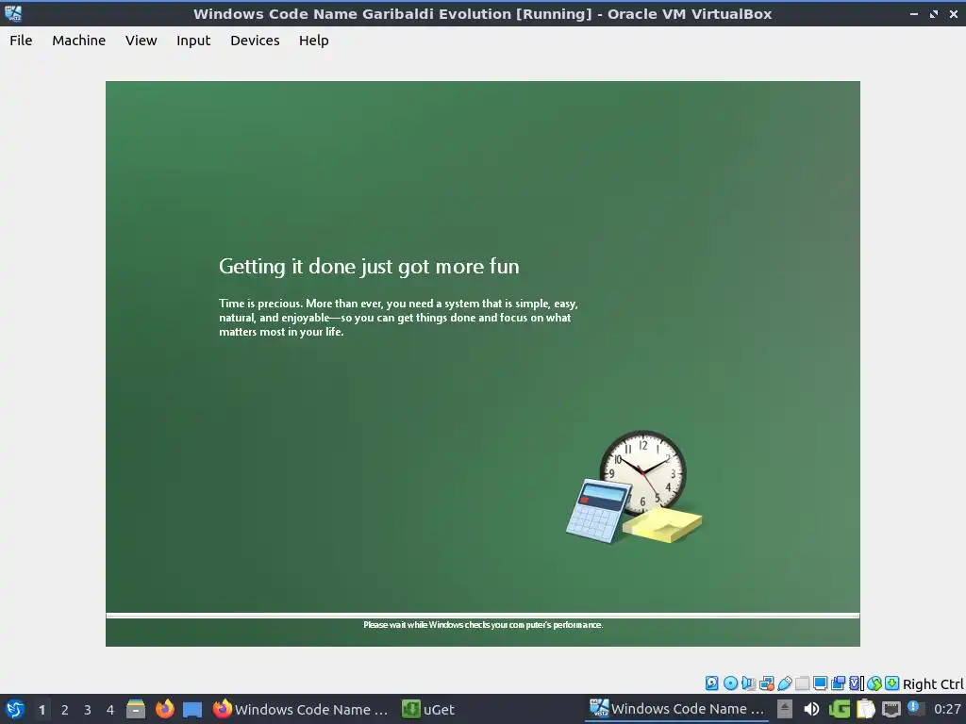This screenshot has height=724, width=966.
Task: Open the Lubuntu start menu
Action: pos(14,709)
